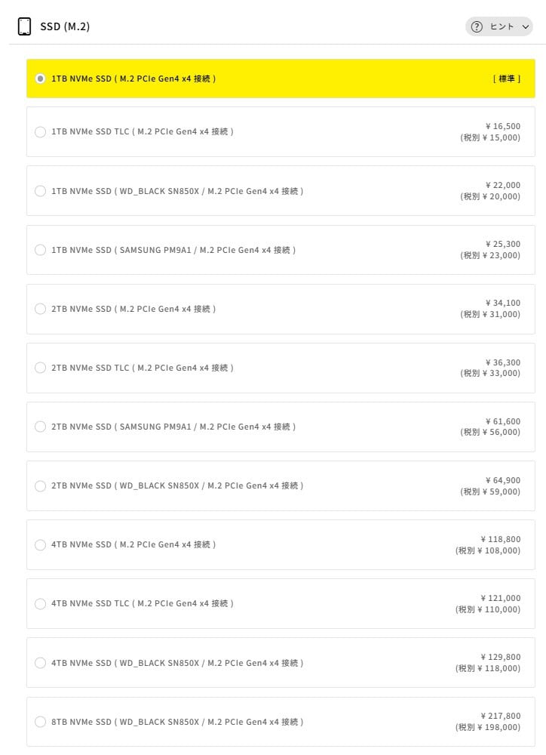Pick the 2TB NVMe SSD ¥34,100 radio button
Image resolution: width=546 pixels, height=755 pixels.
coord(40,309)
